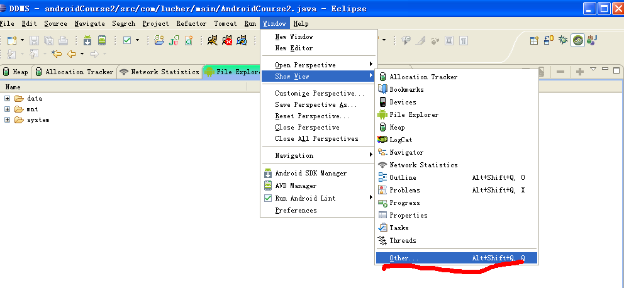Open the Help menu

[301, 23]
